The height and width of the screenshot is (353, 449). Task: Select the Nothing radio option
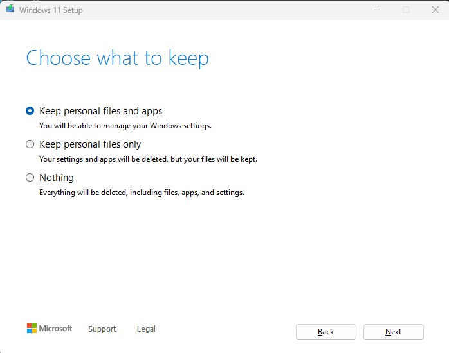30,178
